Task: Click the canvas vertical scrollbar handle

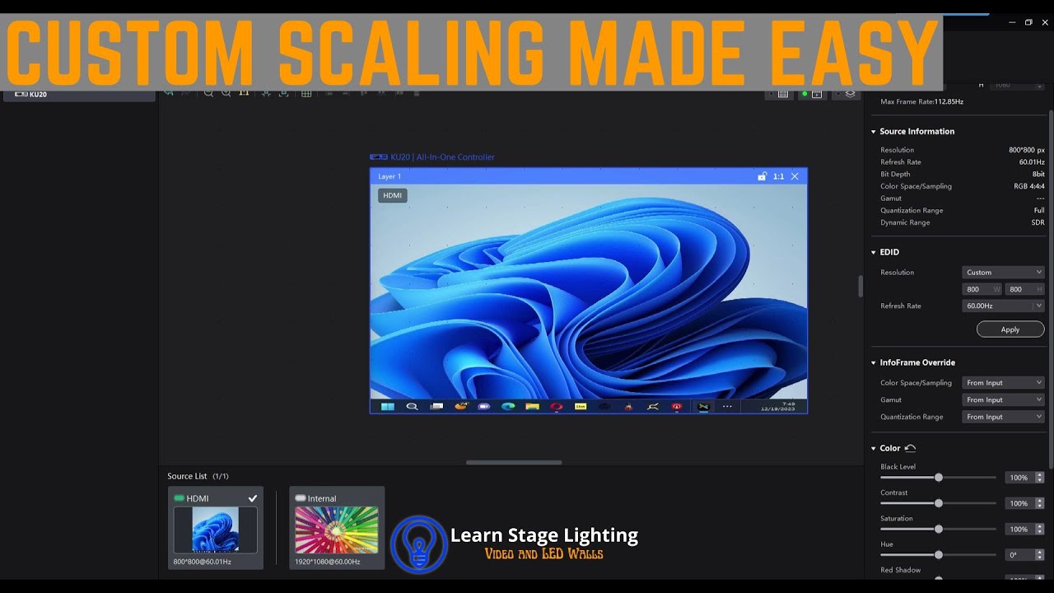Action: click(860, 286)
